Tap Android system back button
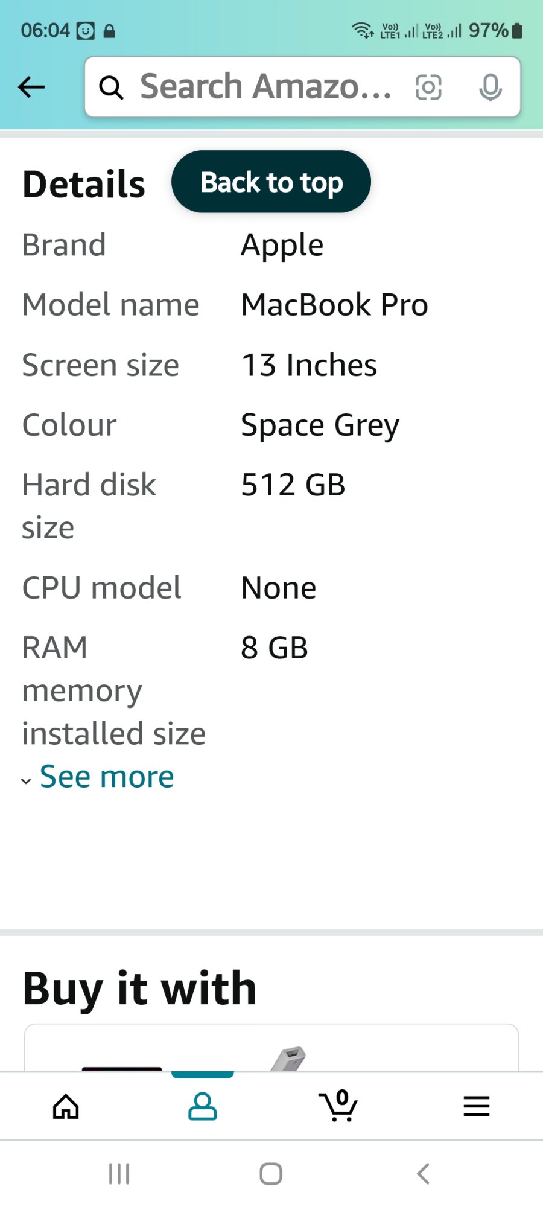 (x=423, y=1174)
